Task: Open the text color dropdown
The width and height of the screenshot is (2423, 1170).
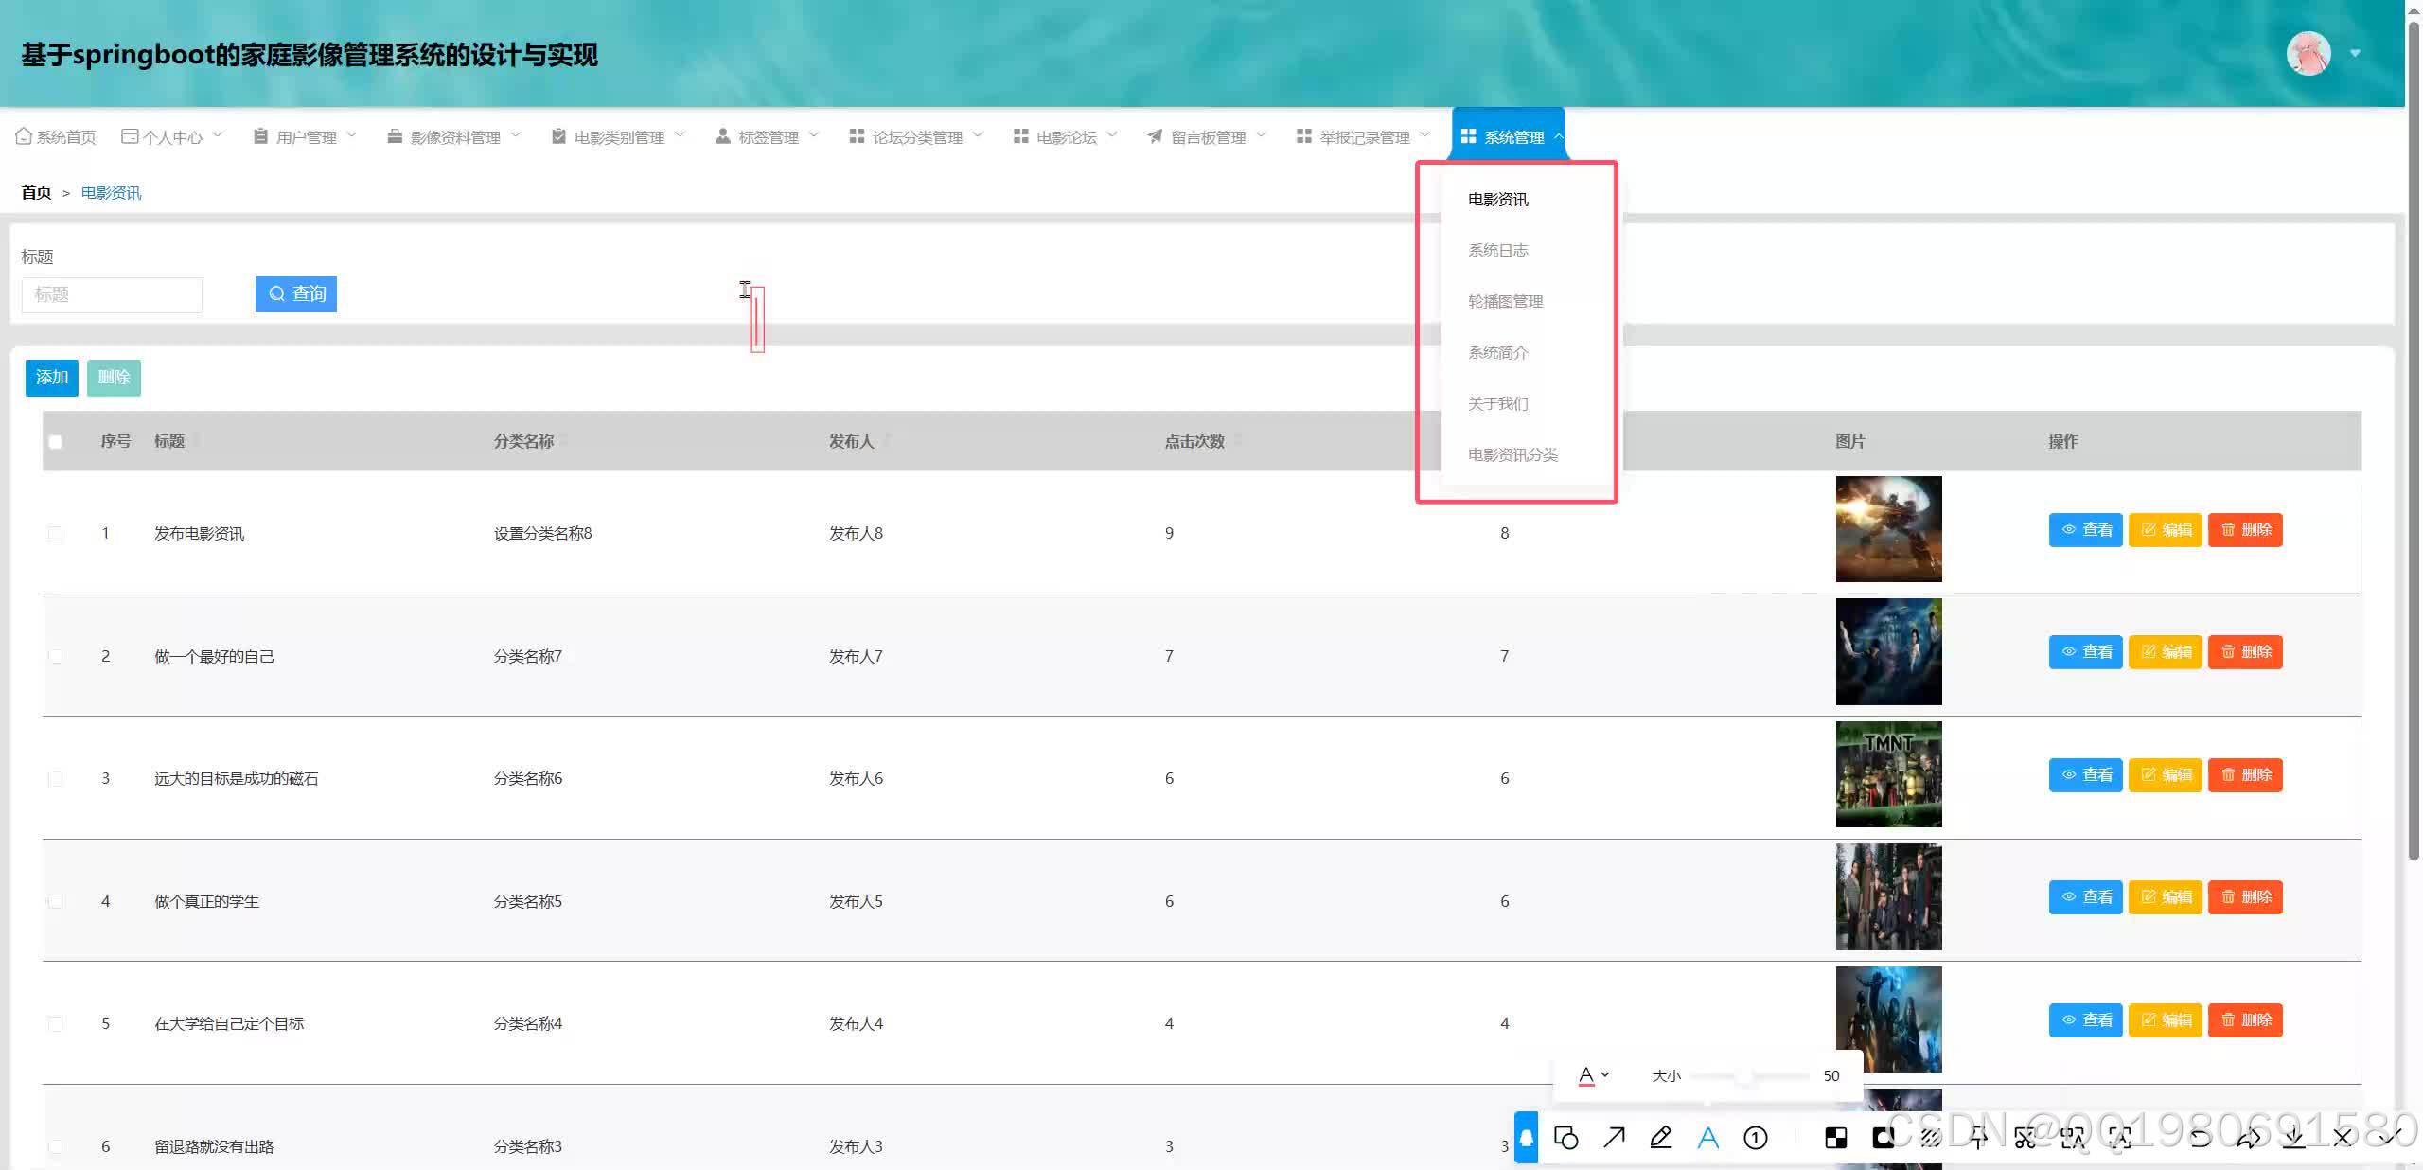Action: click(1594, 1075)
